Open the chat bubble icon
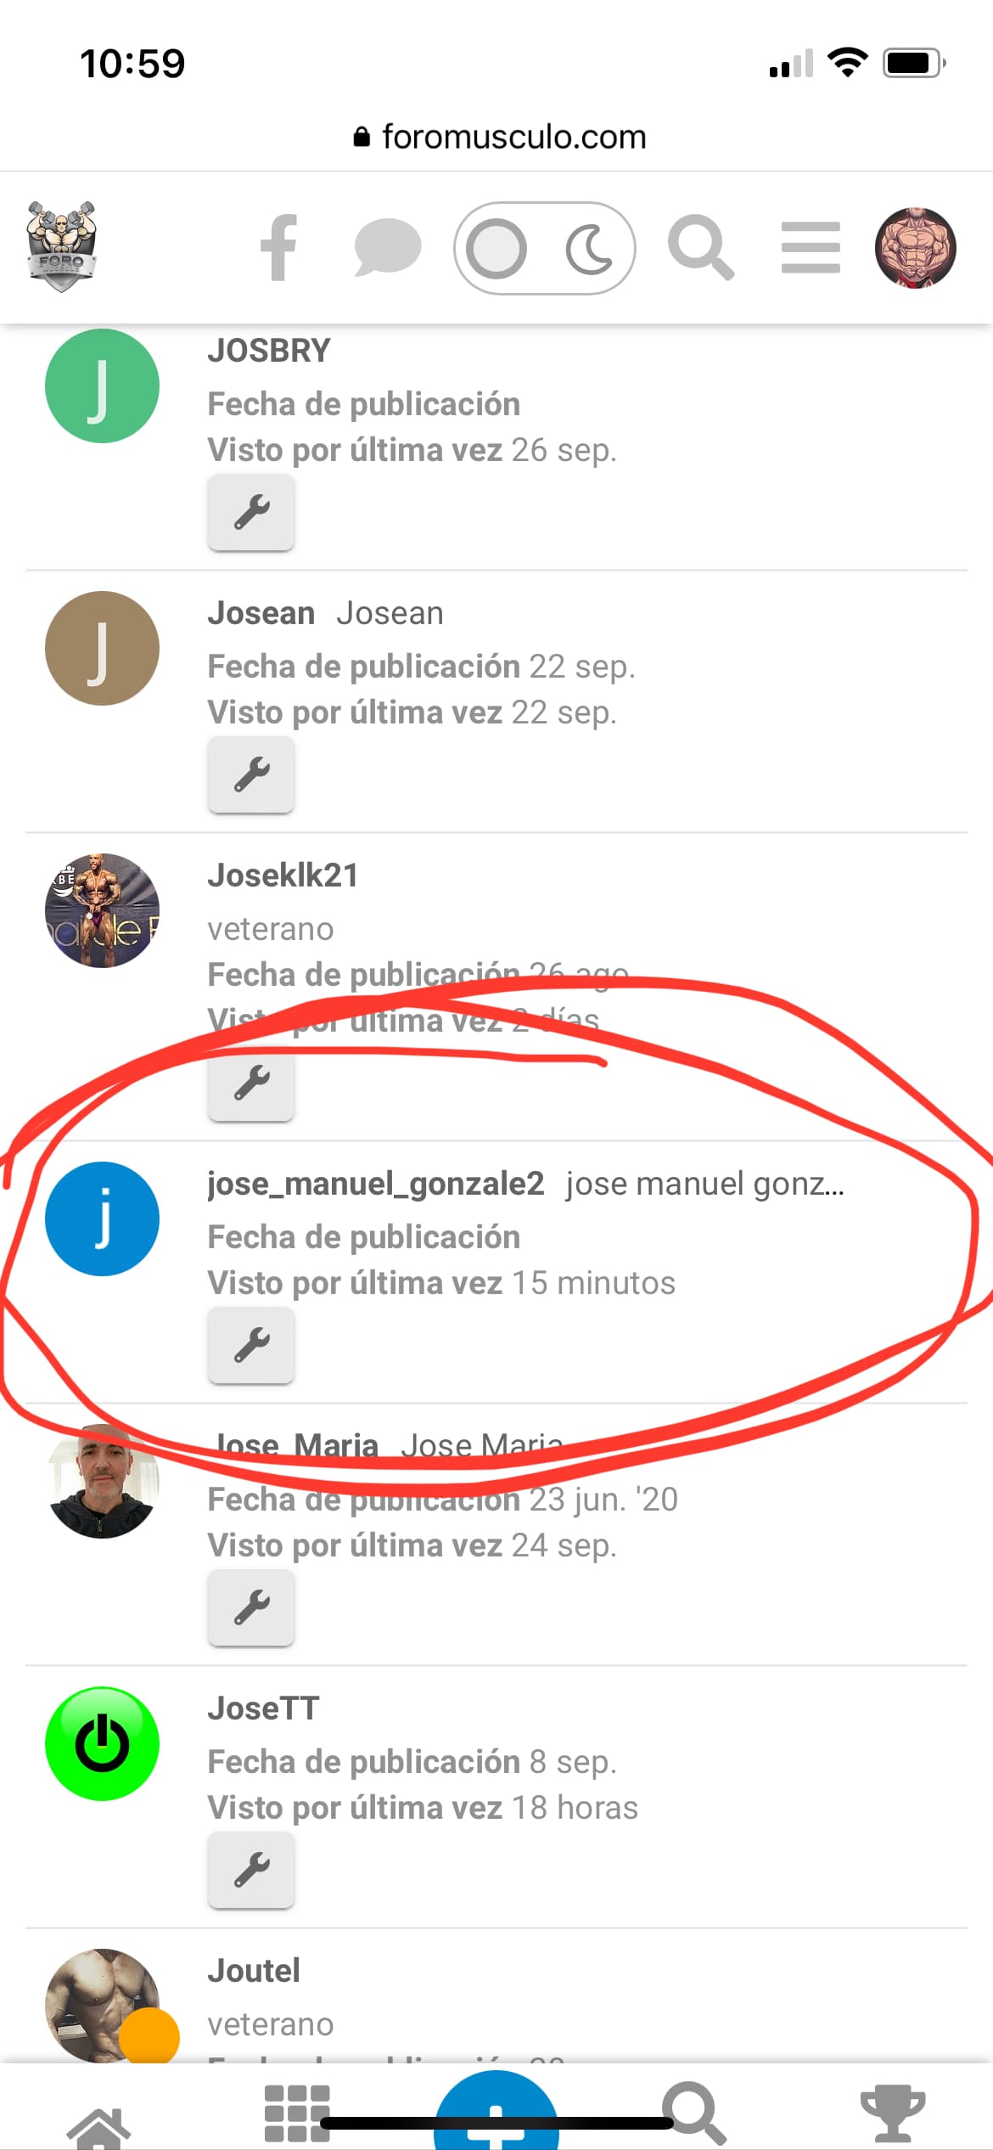The height and width of the screenshot is (2150, 993). click(387, 247)
